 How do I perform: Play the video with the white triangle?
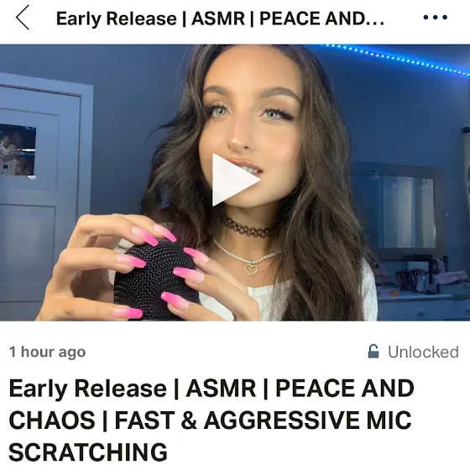coord(236,180)
